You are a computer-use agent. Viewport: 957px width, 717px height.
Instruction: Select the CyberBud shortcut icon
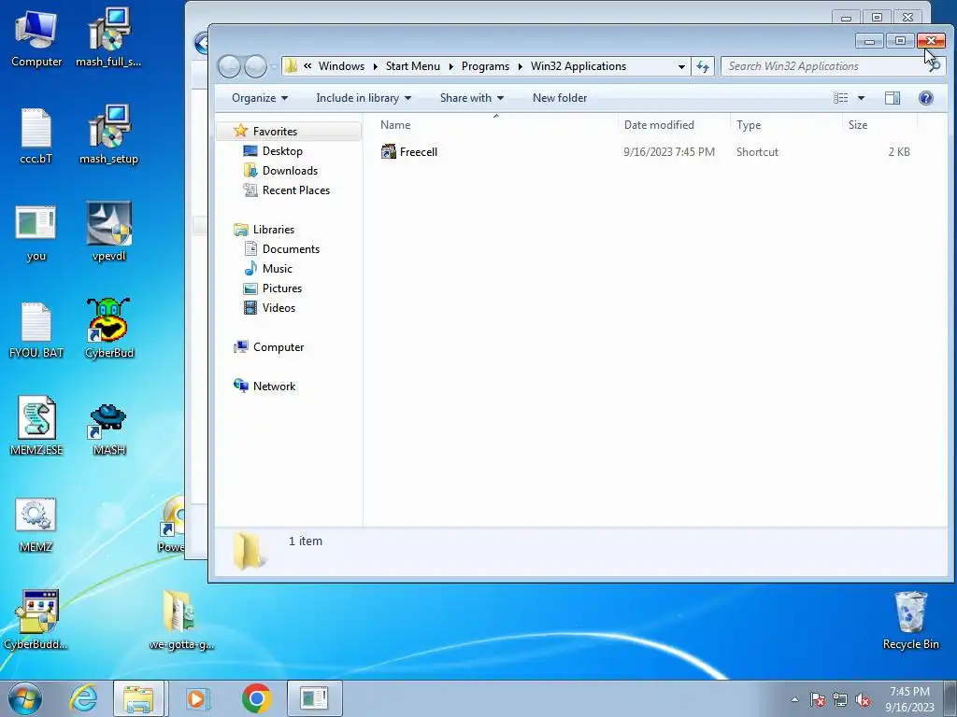tap(108, 328)
